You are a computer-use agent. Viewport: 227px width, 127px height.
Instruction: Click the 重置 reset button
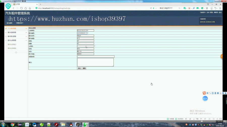(x=84, y=68)
